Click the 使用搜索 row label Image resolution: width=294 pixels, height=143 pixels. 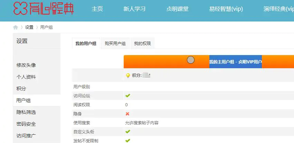tap(82, 123)
